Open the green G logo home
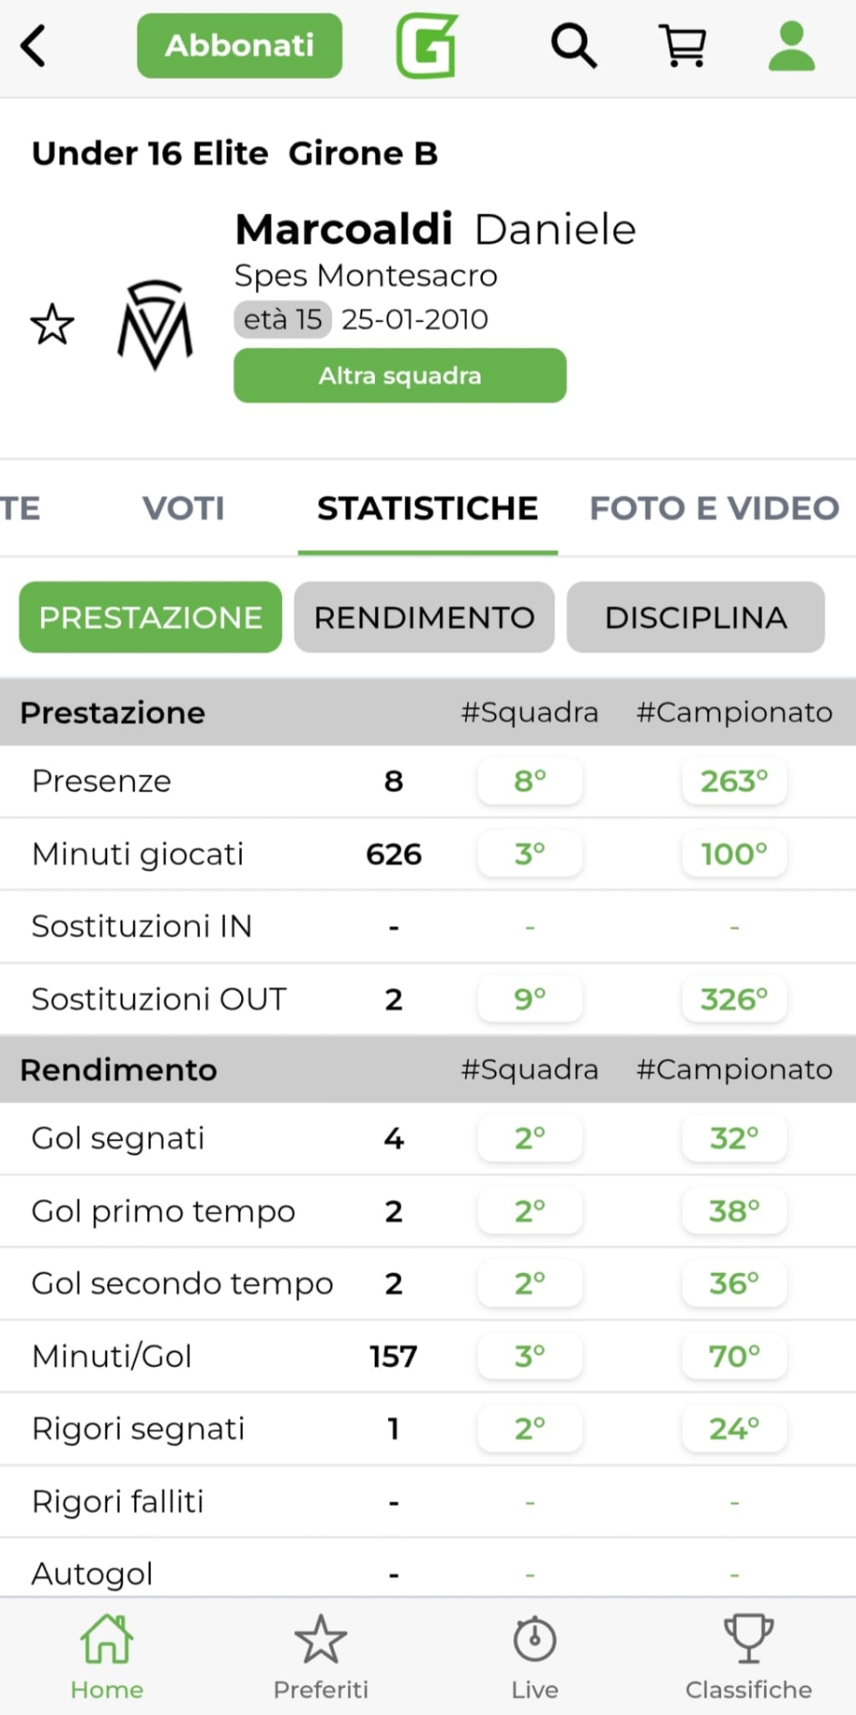Viewport: 856px width, 1715px height. coord(427,46)
